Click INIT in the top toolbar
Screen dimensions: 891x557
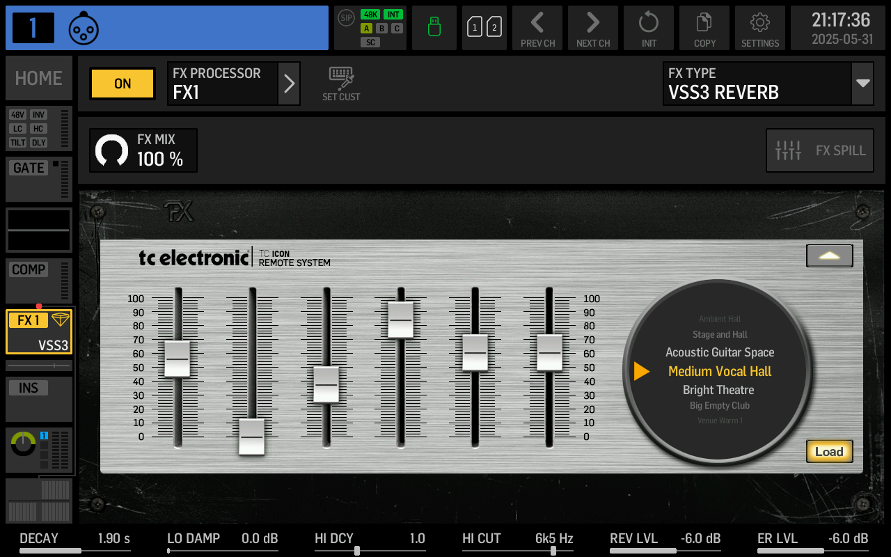(648, 28)
